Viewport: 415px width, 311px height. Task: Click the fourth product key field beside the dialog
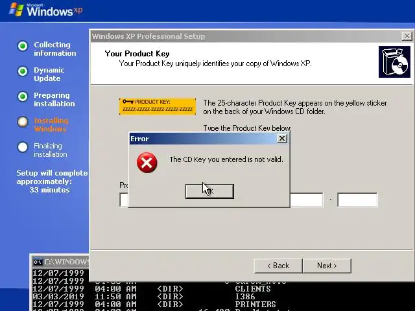pyautogui.click(x=307, y=200)
